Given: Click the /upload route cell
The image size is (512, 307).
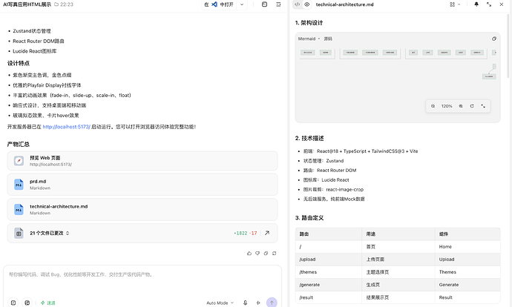Looking at the screenshot, I should tap(329, 260).
